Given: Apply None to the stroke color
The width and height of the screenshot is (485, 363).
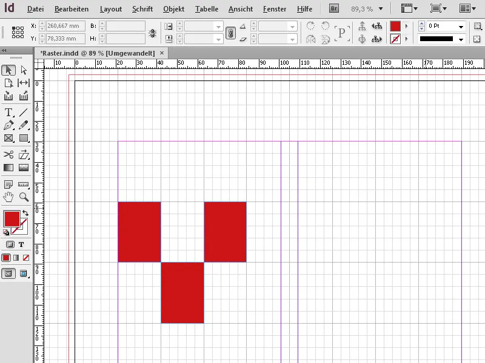Looking at the screenshot, I should [27, 257].
